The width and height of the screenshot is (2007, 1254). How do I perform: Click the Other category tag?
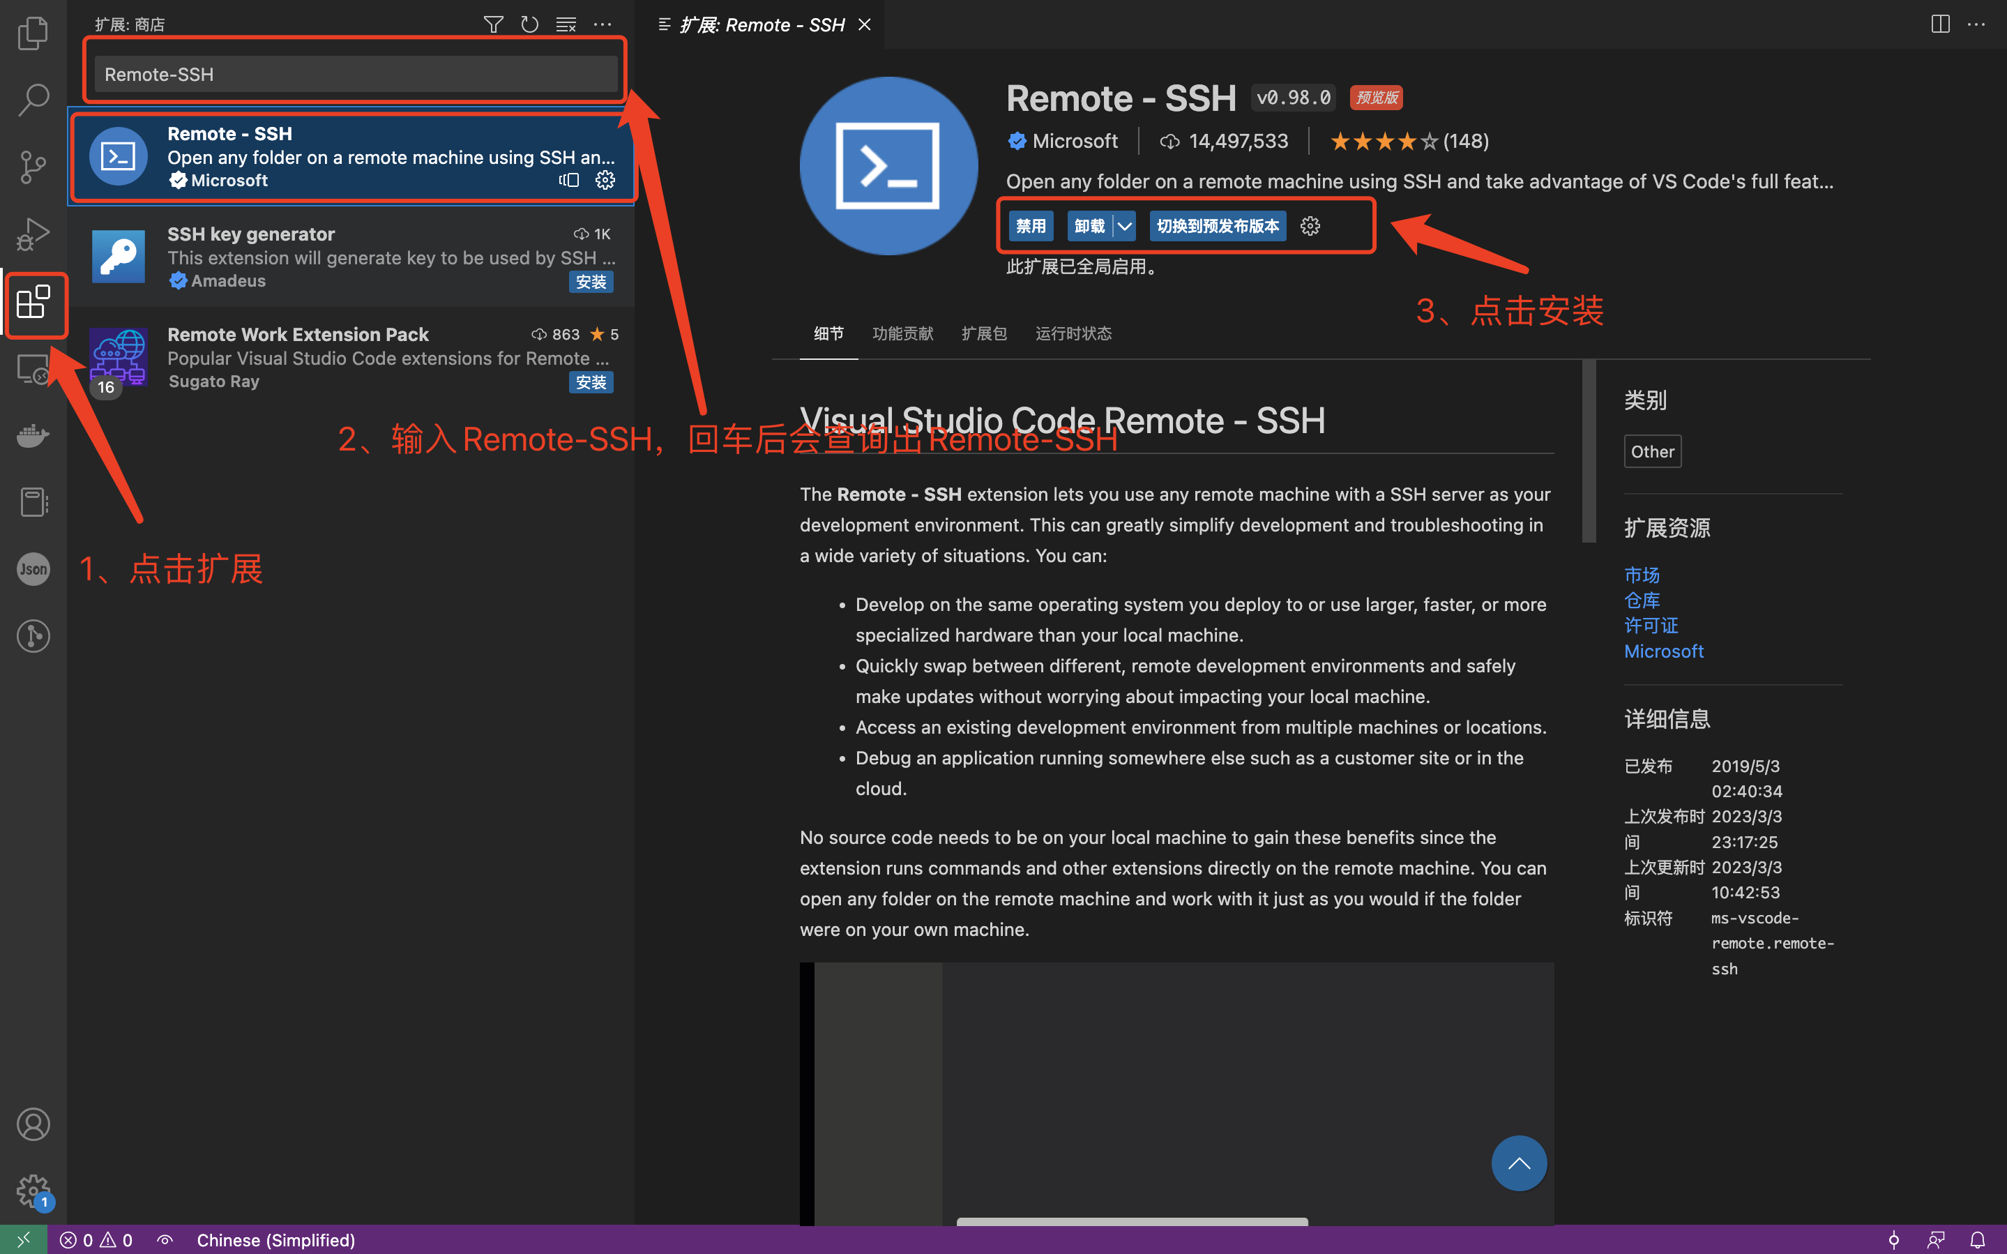tap(1652, 452)
